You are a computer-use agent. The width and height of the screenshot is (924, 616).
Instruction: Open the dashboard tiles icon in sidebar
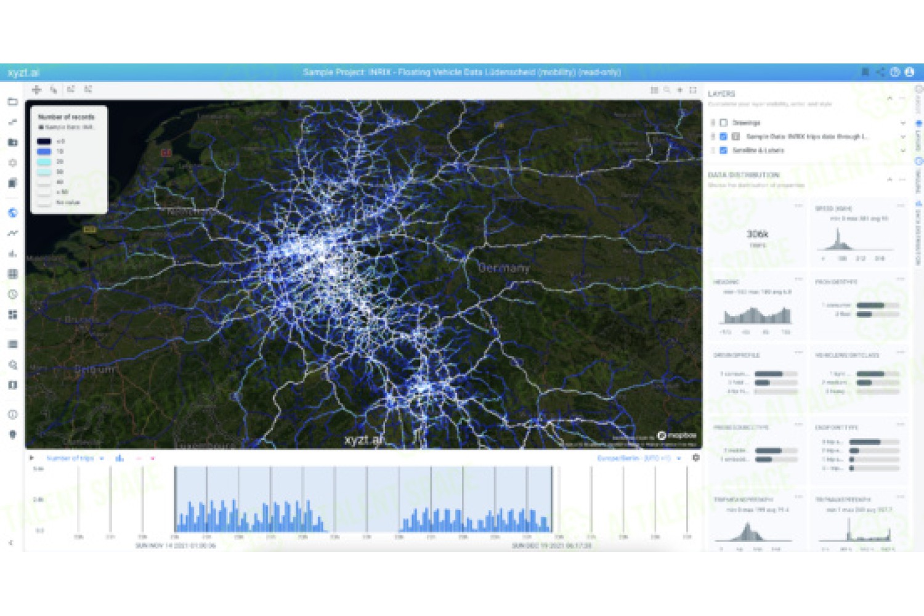tap(12, 315)
